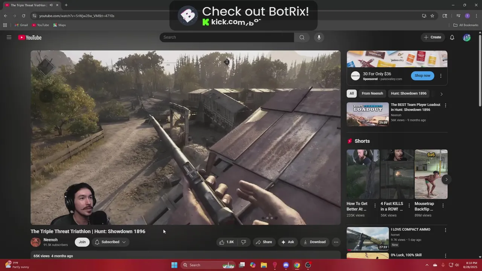Open the Chrome apps grid shortcut
The image size is (482, 271).
point(5,25)
